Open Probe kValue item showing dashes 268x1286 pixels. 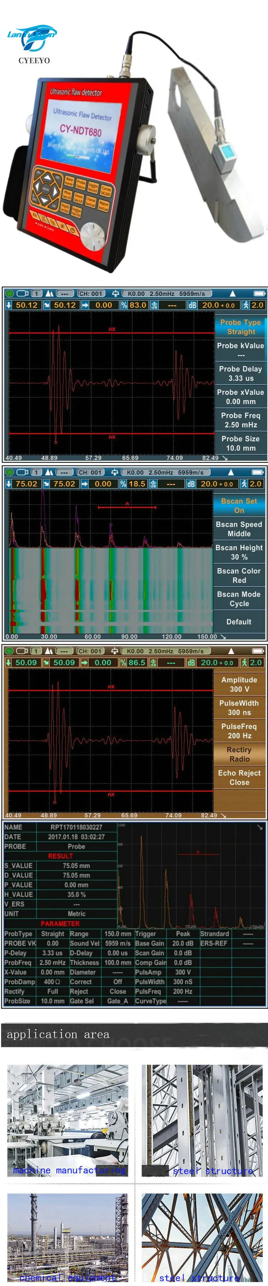(x=240, y=350)
